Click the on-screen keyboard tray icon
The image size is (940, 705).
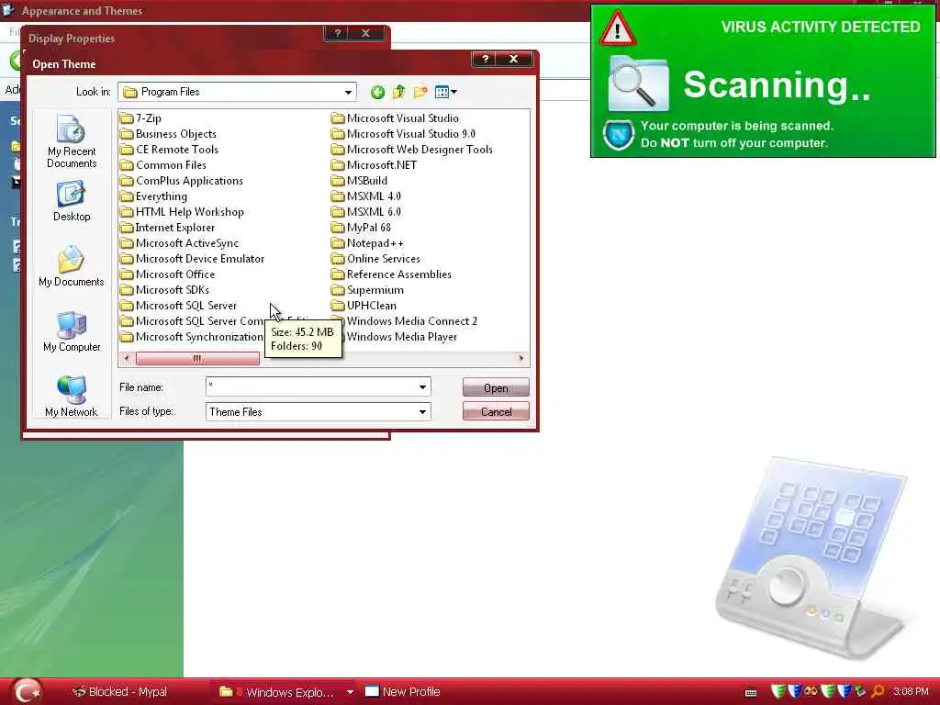[751, 693]
